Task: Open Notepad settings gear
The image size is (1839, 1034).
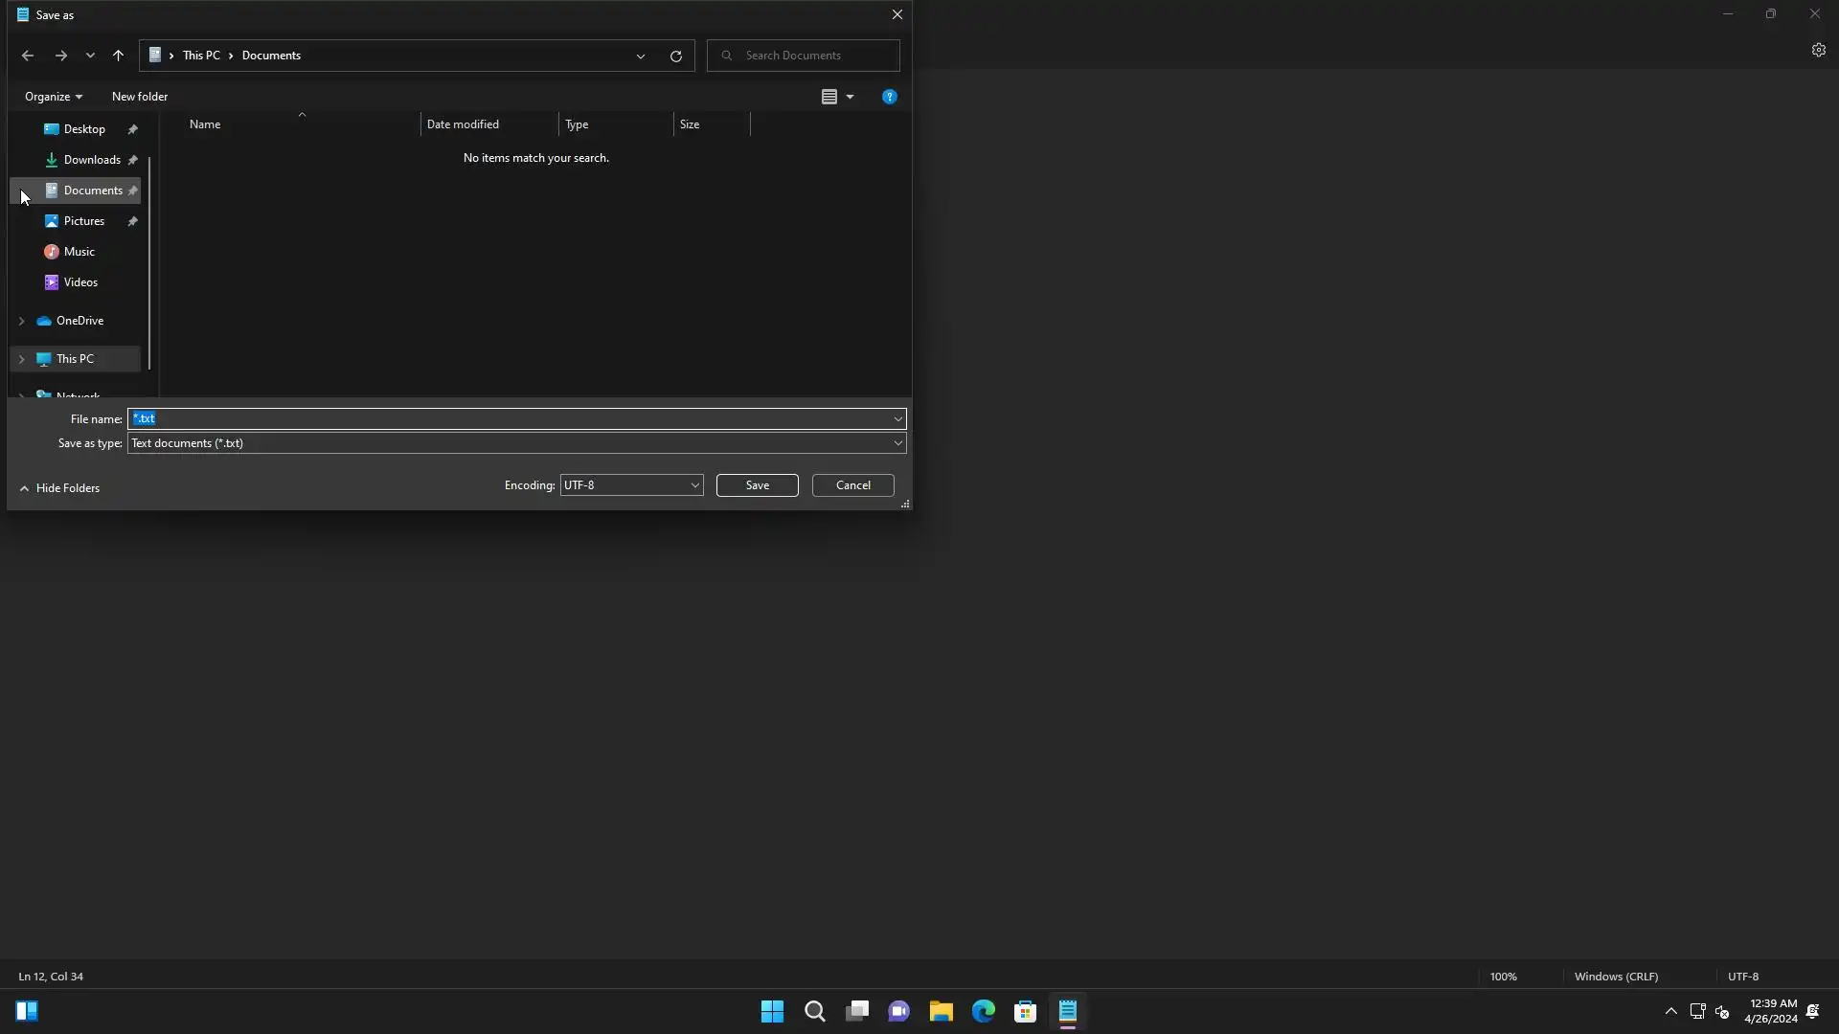Action: pos(1818,50)
